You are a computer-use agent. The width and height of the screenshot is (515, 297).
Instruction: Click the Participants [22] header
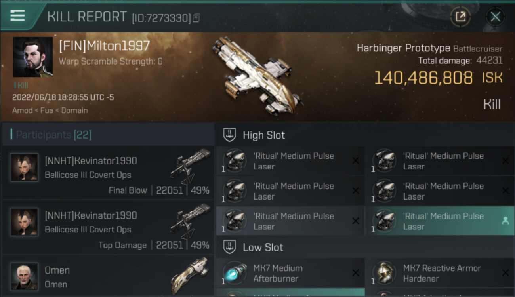(x=53, y=135)
